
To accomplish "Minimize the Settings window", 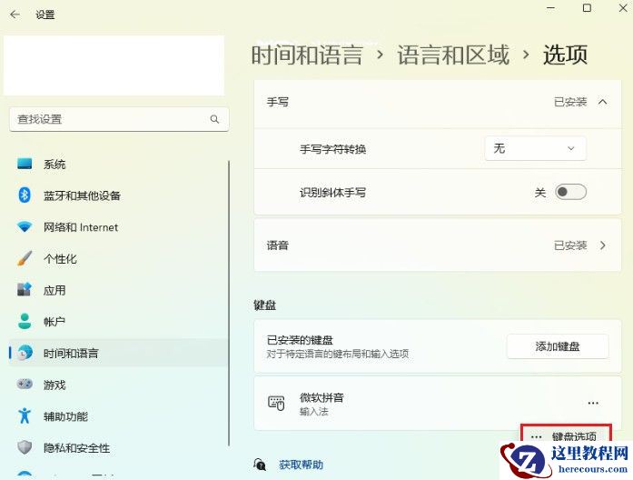I will (550, 8).
